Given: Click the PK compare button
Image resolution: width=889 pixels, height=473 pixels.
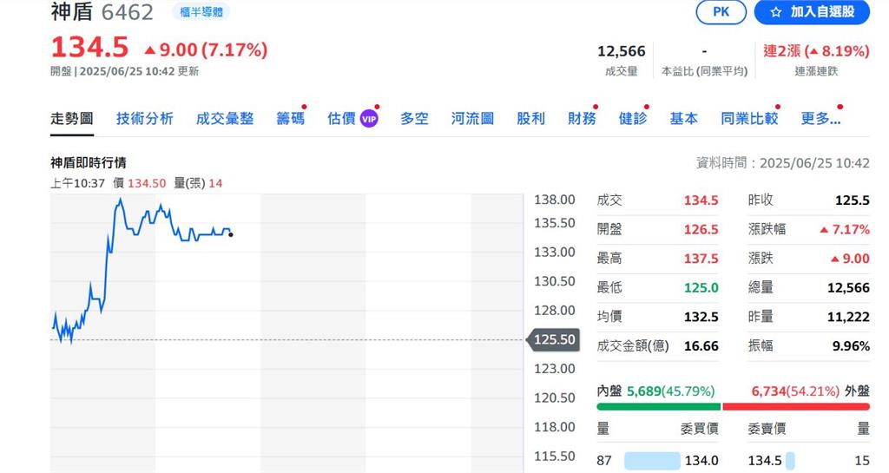Looking at the screenshot, I should click(x=721, y=11).
